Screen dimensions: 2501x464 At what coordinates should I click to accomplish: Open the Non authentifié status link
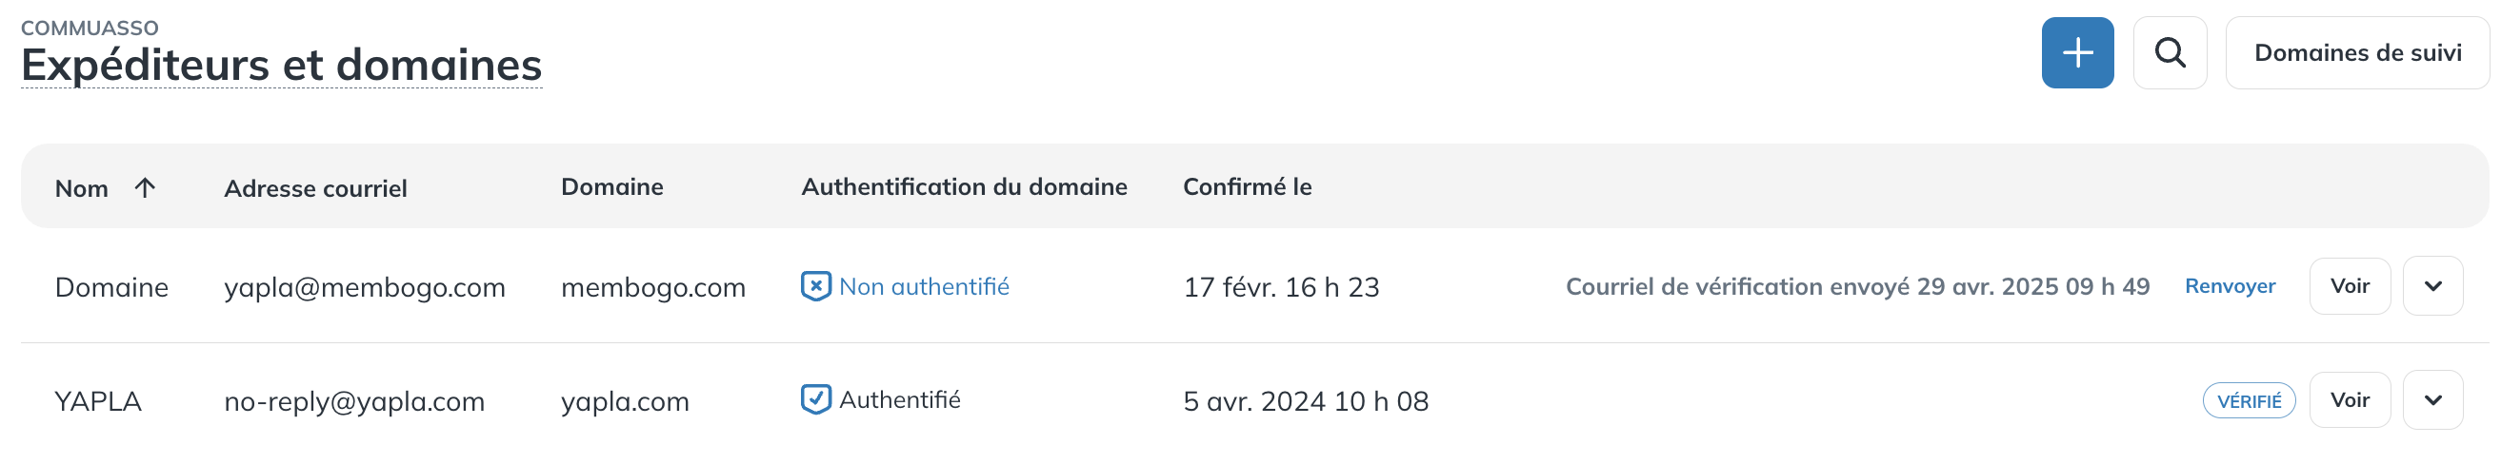click(x=923, y=287)
